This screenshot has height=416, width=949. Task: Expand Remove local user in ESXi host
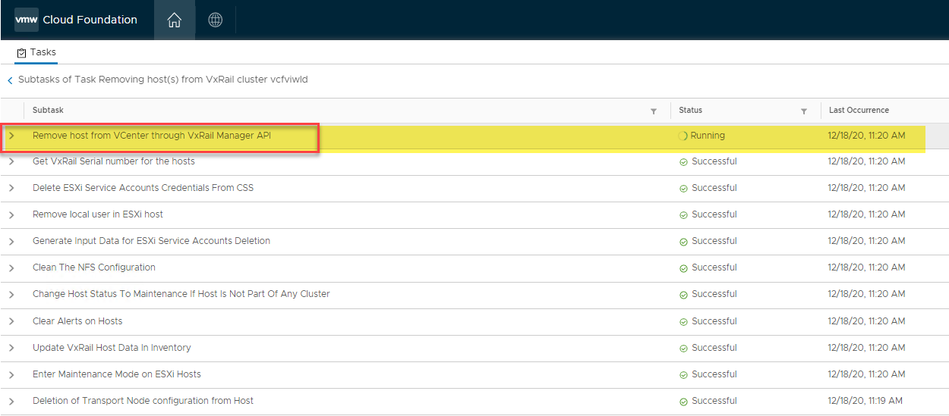tap(11, 215)
